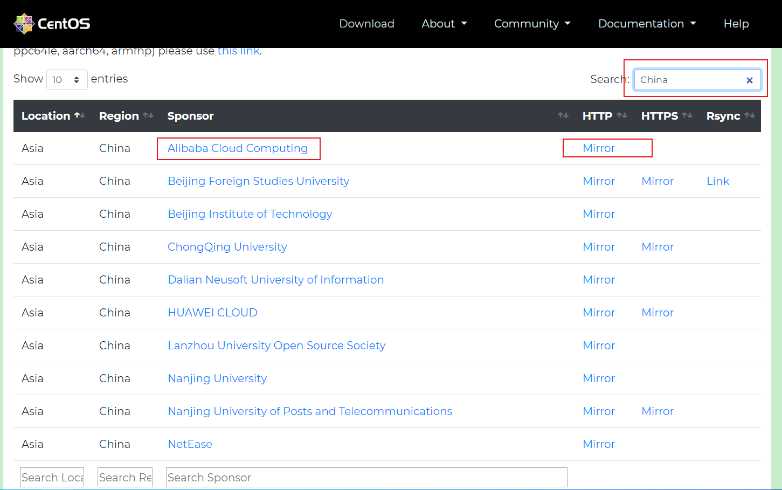Open Lanzhou University HTTP Mirror
Image resolution: width=782 pixels, height=490 pixels.
pos(599,346)
